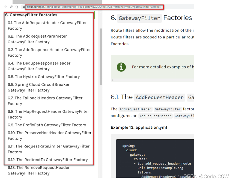Click 'id: add_request_header_route' code line
The width and height of the screenshot is (233, 181).
[162, 164]
